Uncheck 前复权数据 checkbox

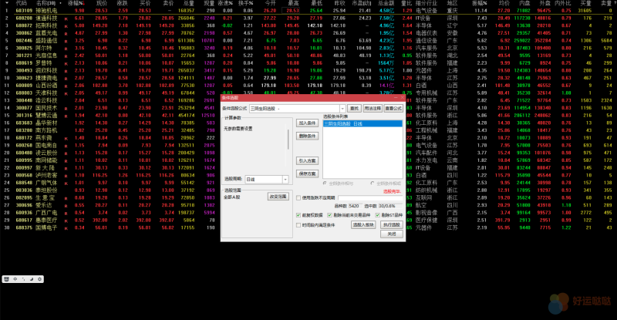tap(298, 215)
